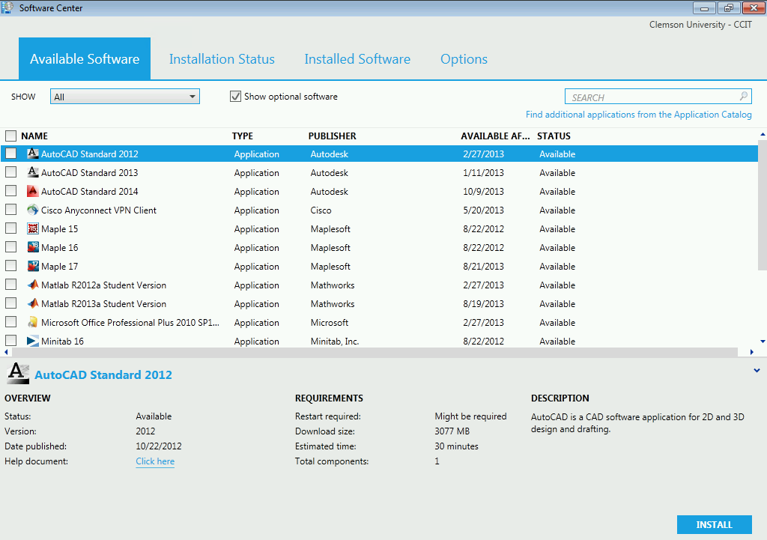Click the AutoCAD Standard 2013 icon
The height and width of the screenshot is (540, 767).
tap(33, 172)
